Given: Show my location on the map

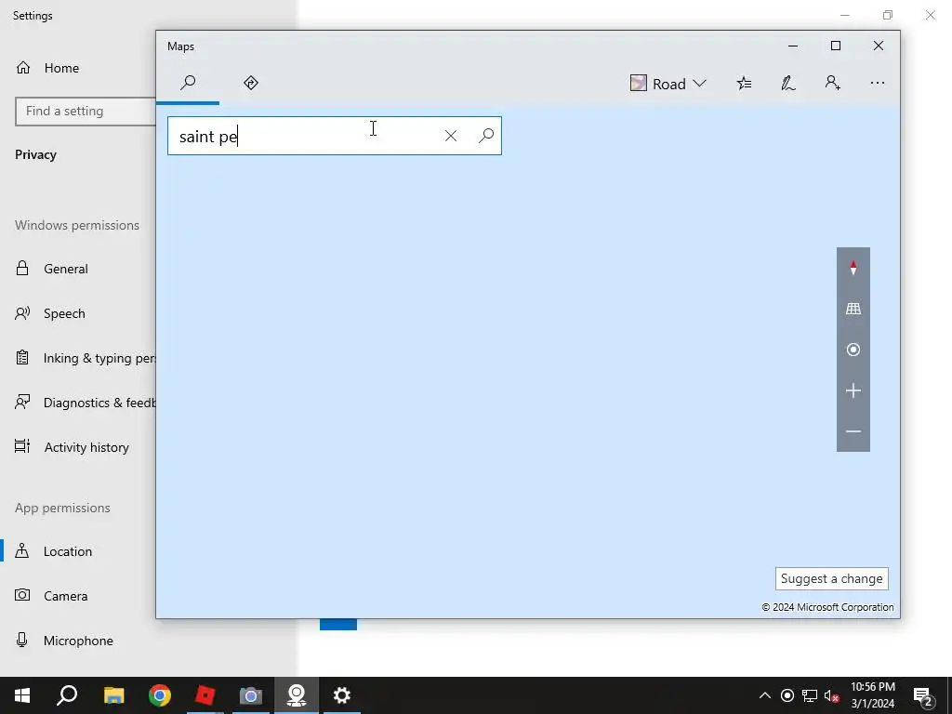Looking at the screenshot, I should [x=853, y=350].
